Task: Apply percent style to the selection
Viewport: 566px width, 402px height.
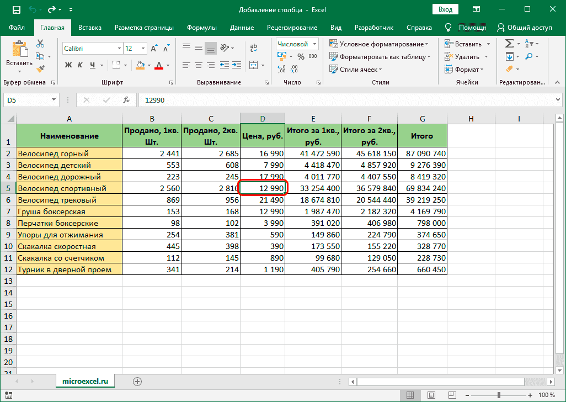Action: [301, 56]
